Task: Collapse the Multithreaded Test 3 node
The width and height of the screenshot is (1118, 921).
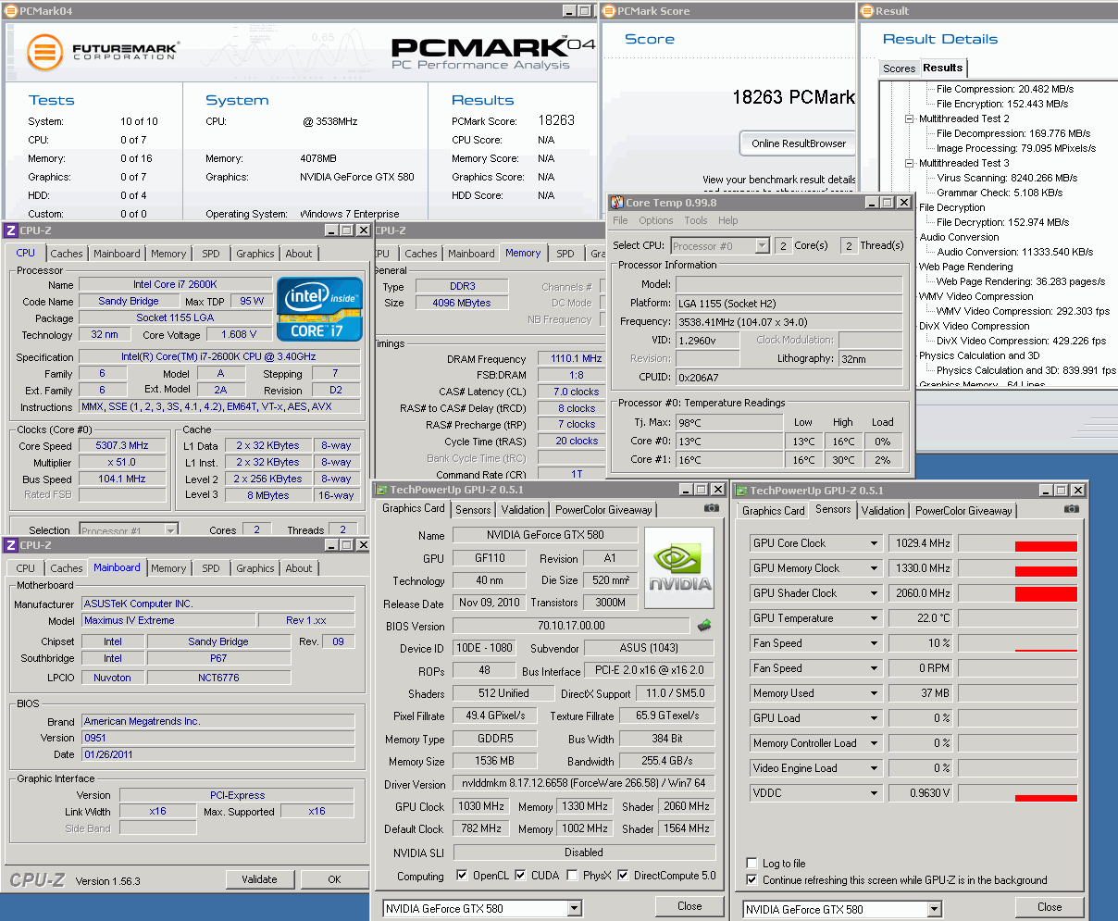Action: 909,163
